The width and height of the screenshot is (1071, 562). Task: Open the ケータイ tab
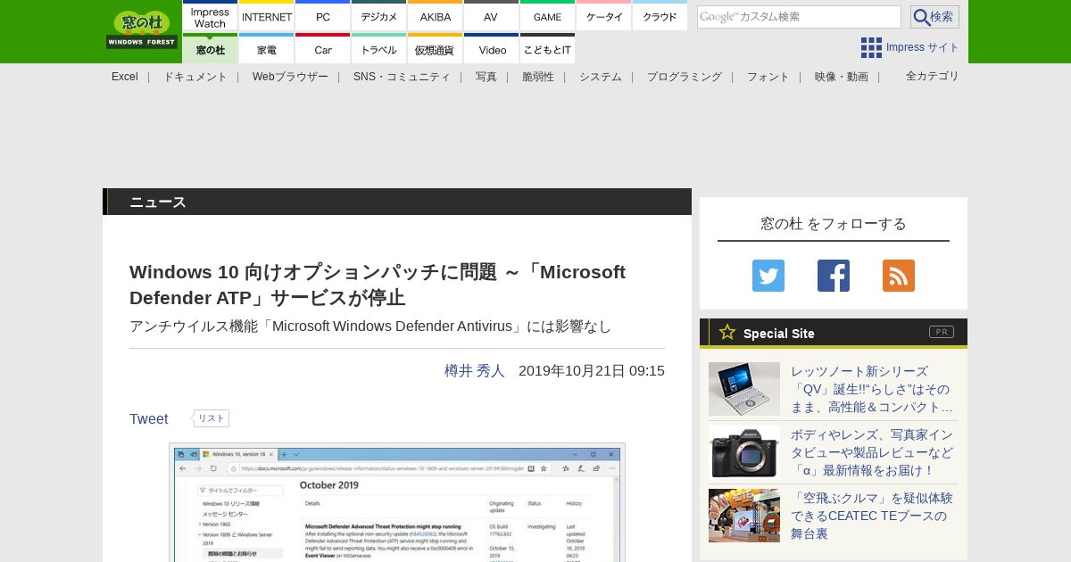point(604,16)
